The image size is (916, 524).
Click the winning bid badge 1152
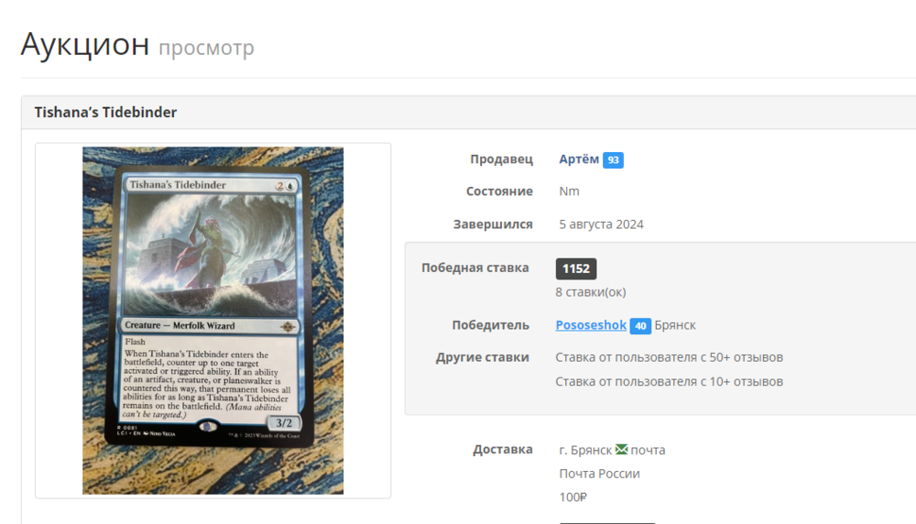(576, 268)
